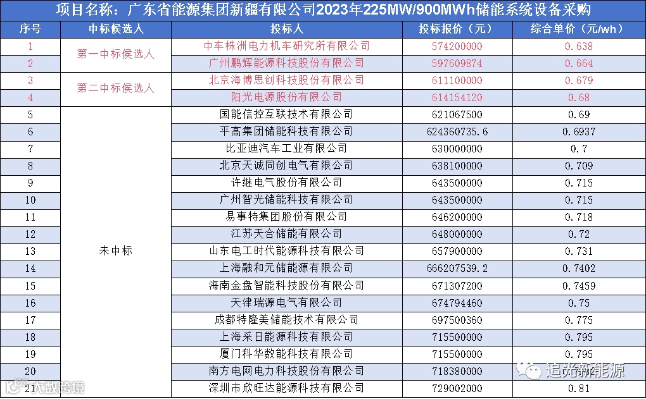Click bidder 许继电气股份有限公司
Viewport: 646px width, 399px height.
point(287,183)
